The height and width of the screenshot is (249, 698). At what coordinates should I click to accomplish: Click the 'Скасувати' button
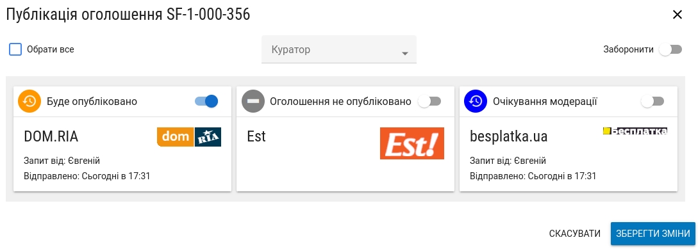click(575, 234)
